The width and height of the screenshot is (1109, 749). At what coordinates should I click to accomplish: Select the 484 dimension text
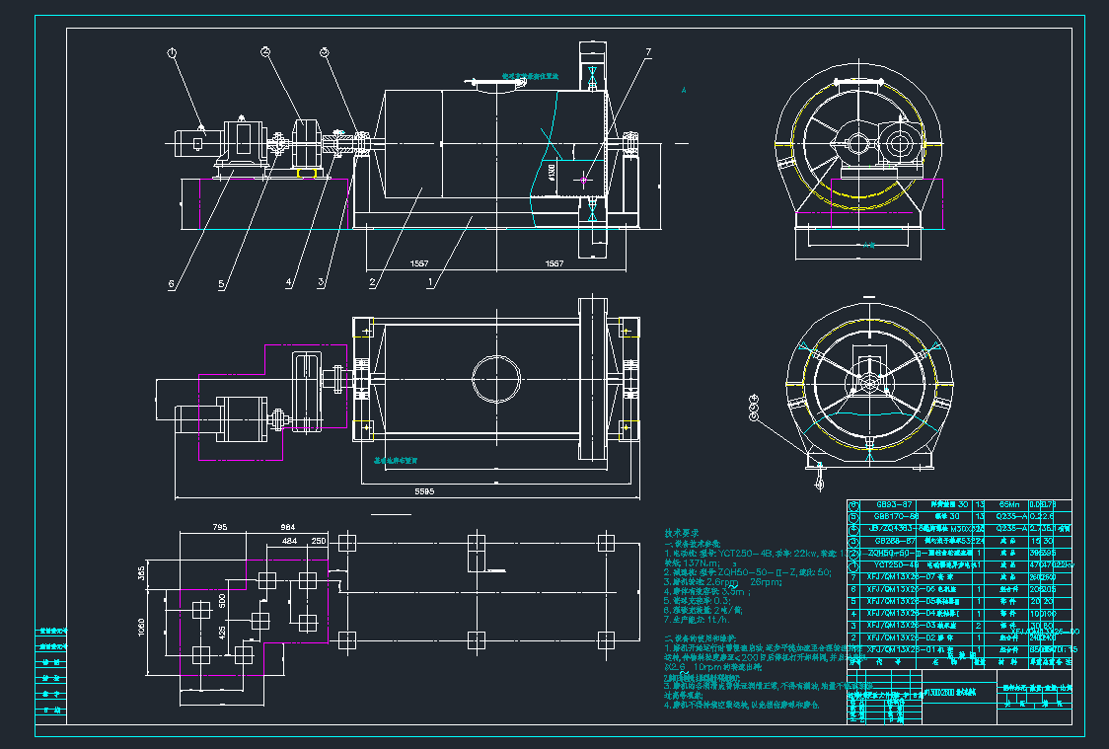[289, 541]
